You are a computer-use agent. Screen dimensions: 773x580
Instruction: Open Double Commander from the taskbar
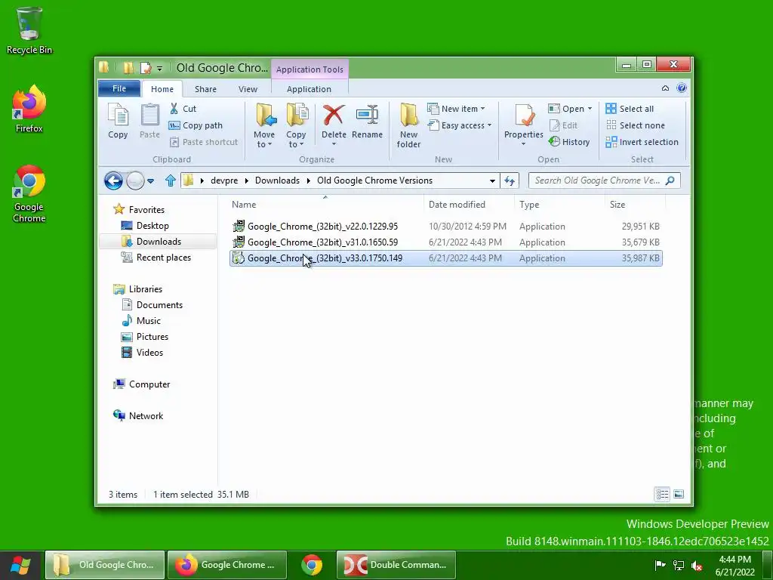tap(396, 565)
